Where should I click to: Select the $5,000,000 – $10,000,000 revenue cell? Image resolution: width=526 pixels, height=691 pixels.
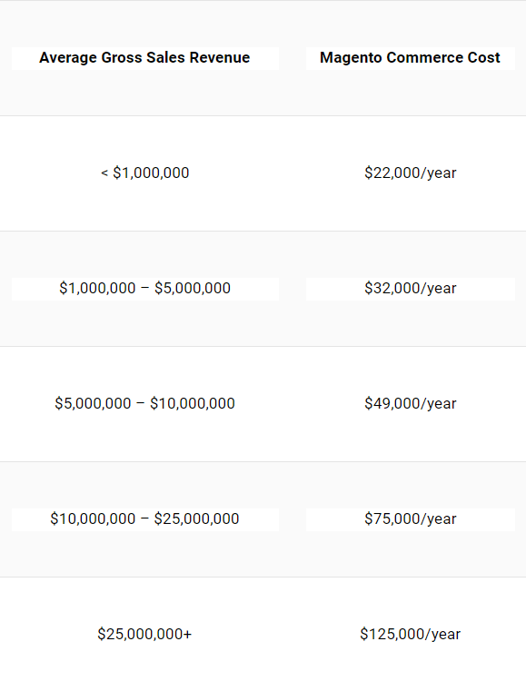[144, 403]
